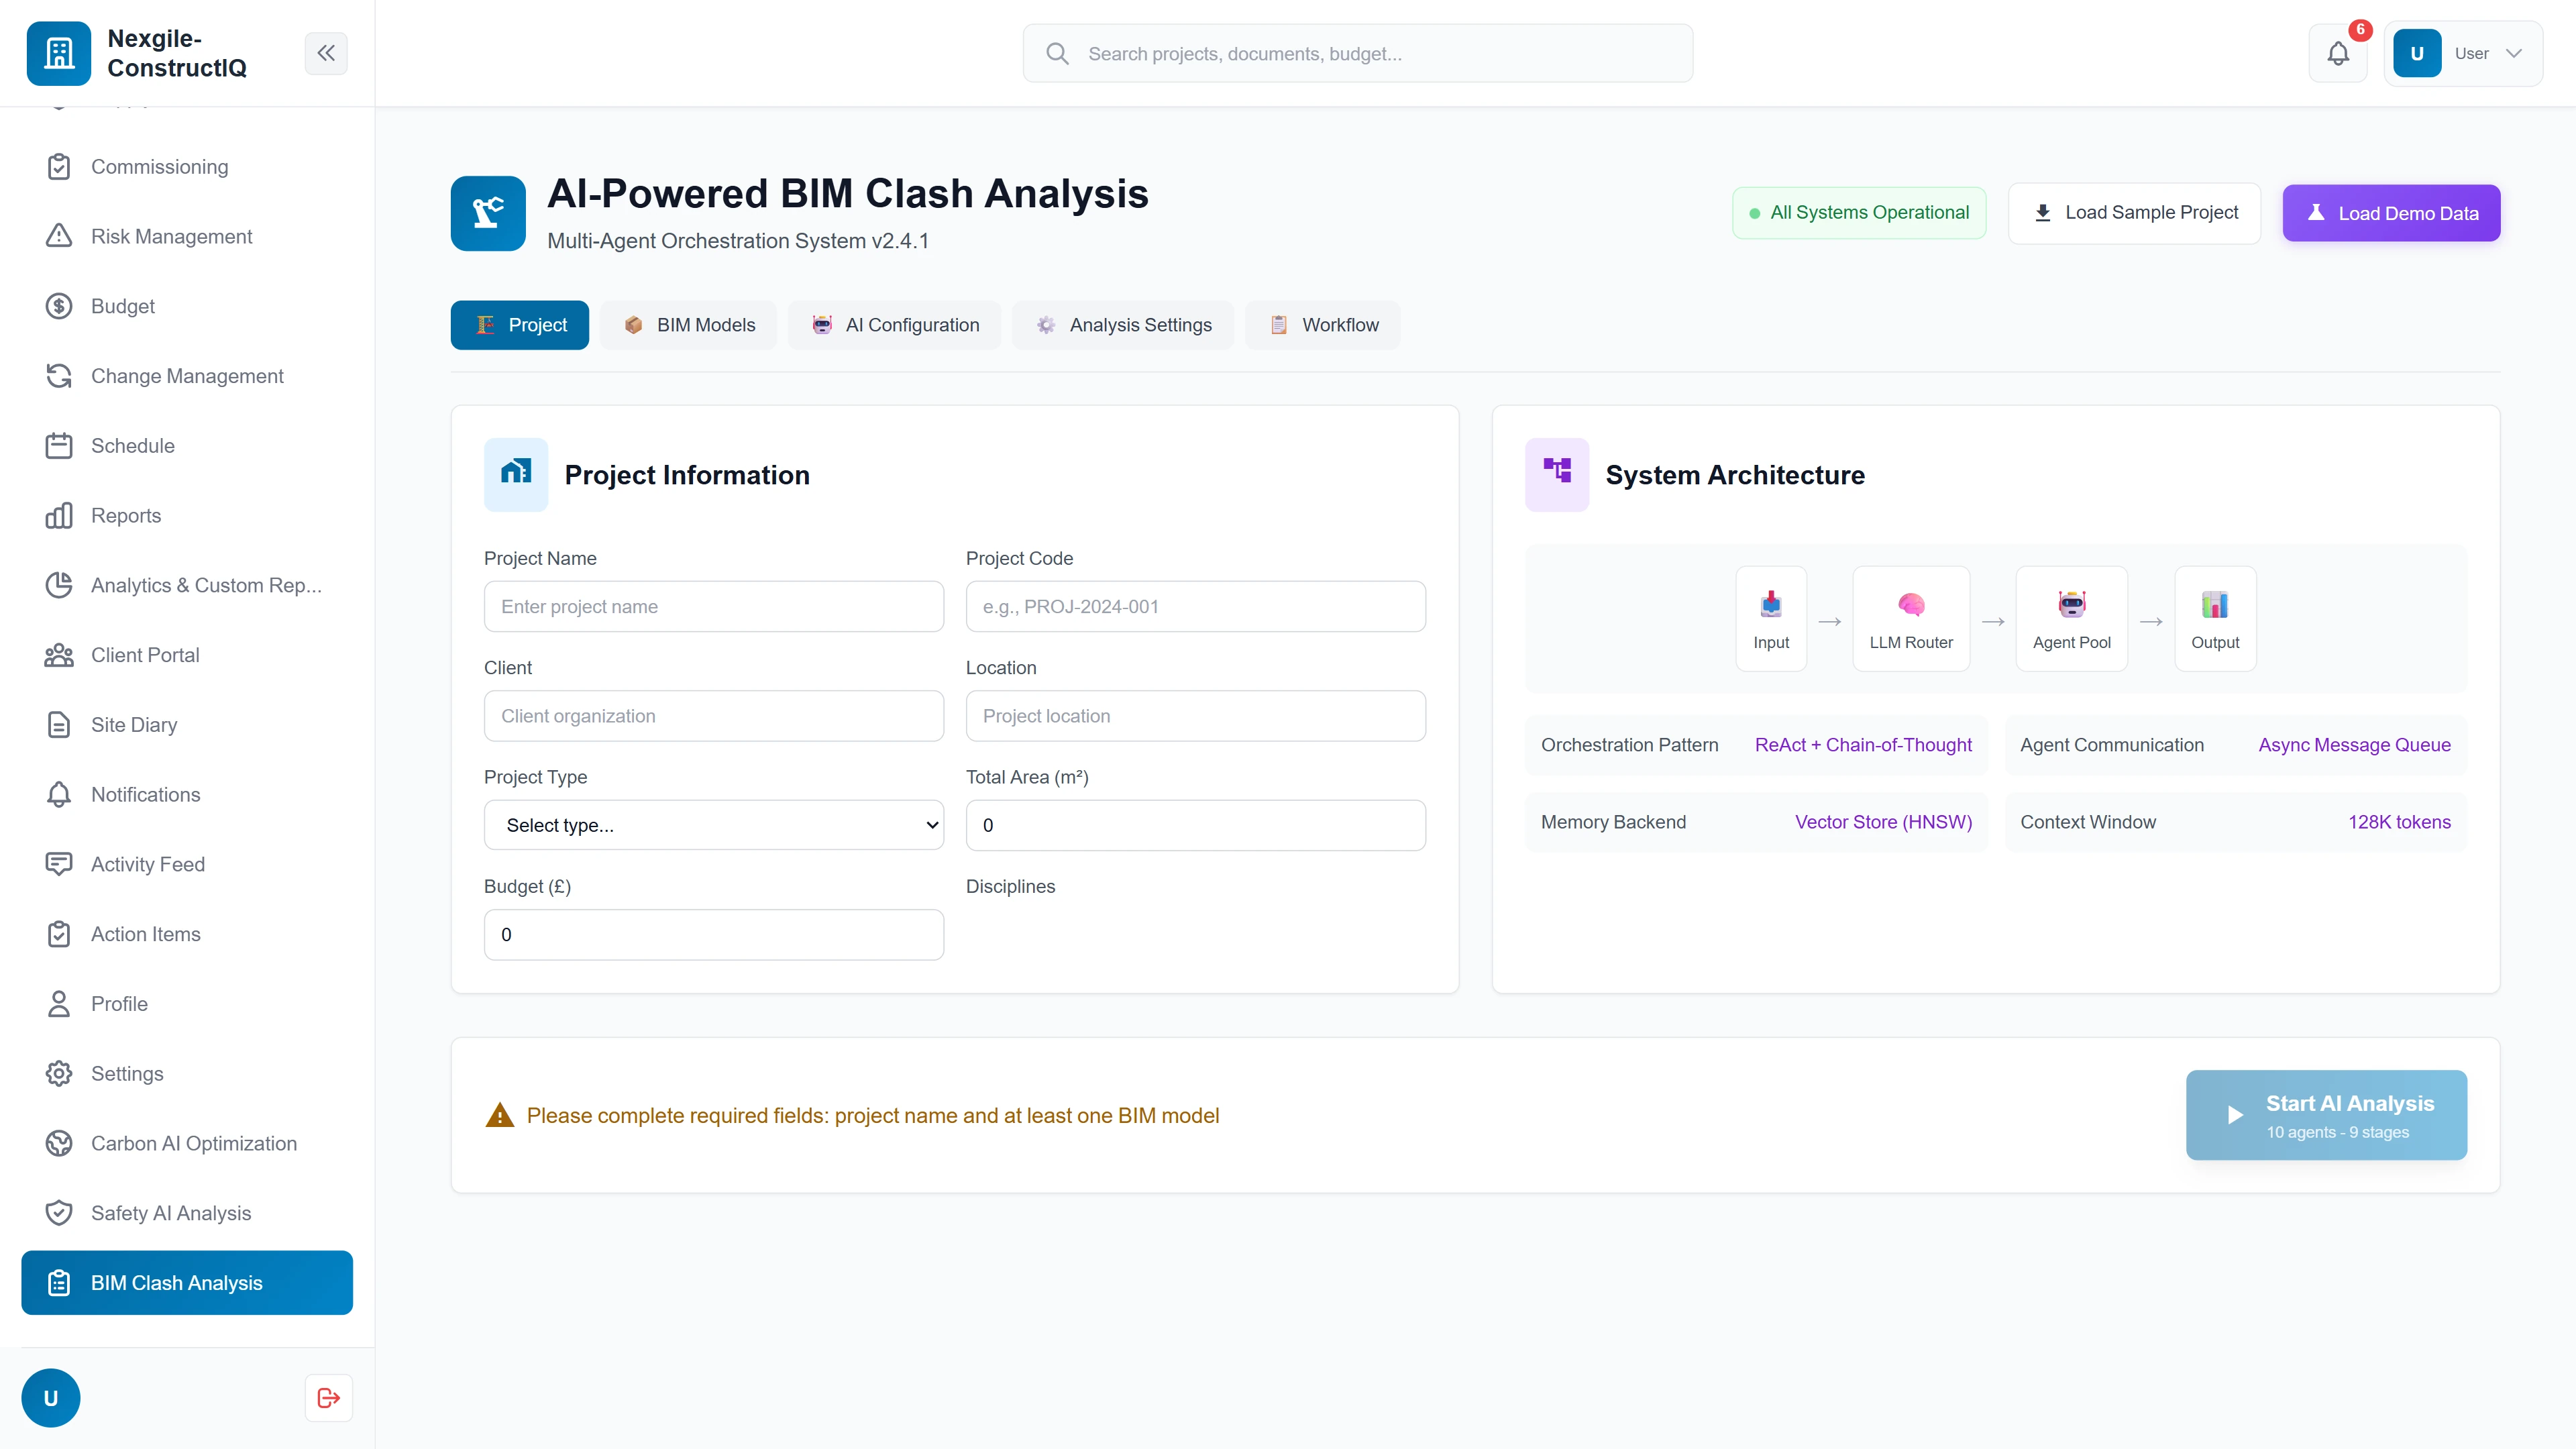This screenshot has width=2576, height=1449.
Task: Open the Analysis Settings tab
Action: 1122,324
